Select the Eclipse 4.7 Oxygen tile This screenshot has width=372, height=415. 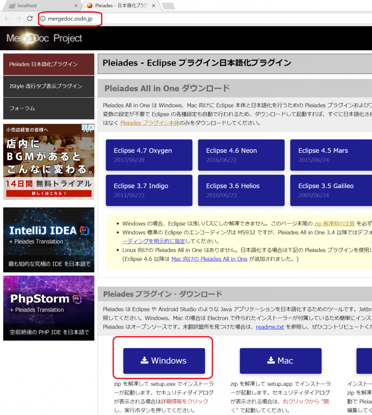click(149, 155)
